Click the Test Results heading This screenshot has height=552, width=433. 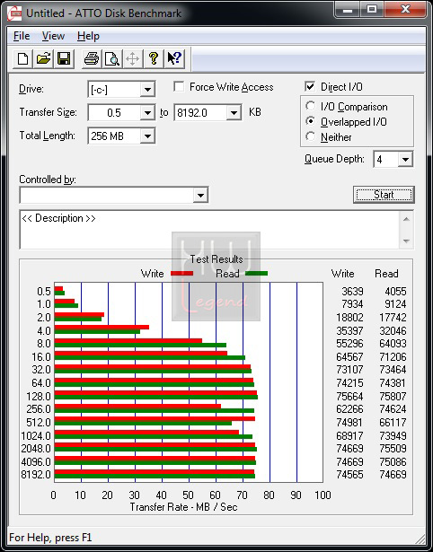tap(216, 259)
